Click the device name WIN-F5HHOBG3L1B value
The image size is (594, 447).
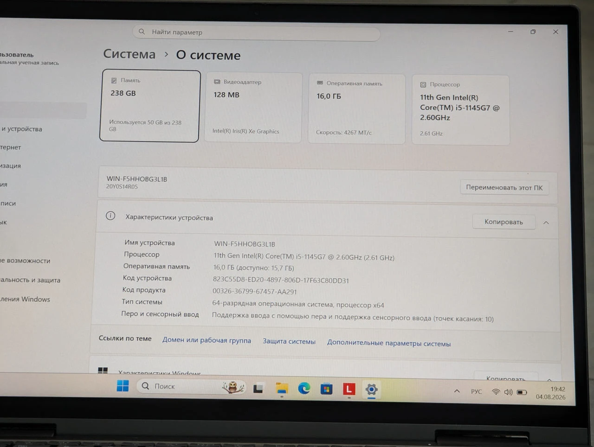(x=245, y=244)
